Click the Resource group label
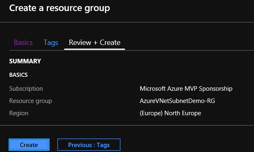 pos(31,101)
